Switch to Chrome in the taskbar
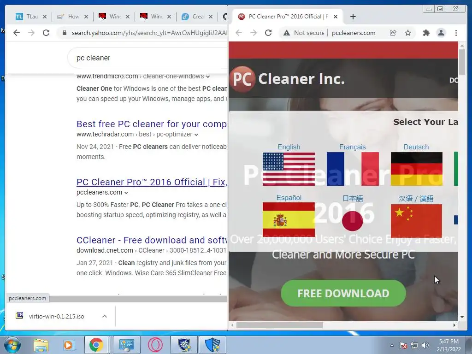Image resolution: width=472 pixels, height=354 pixels. pos(96,345)
